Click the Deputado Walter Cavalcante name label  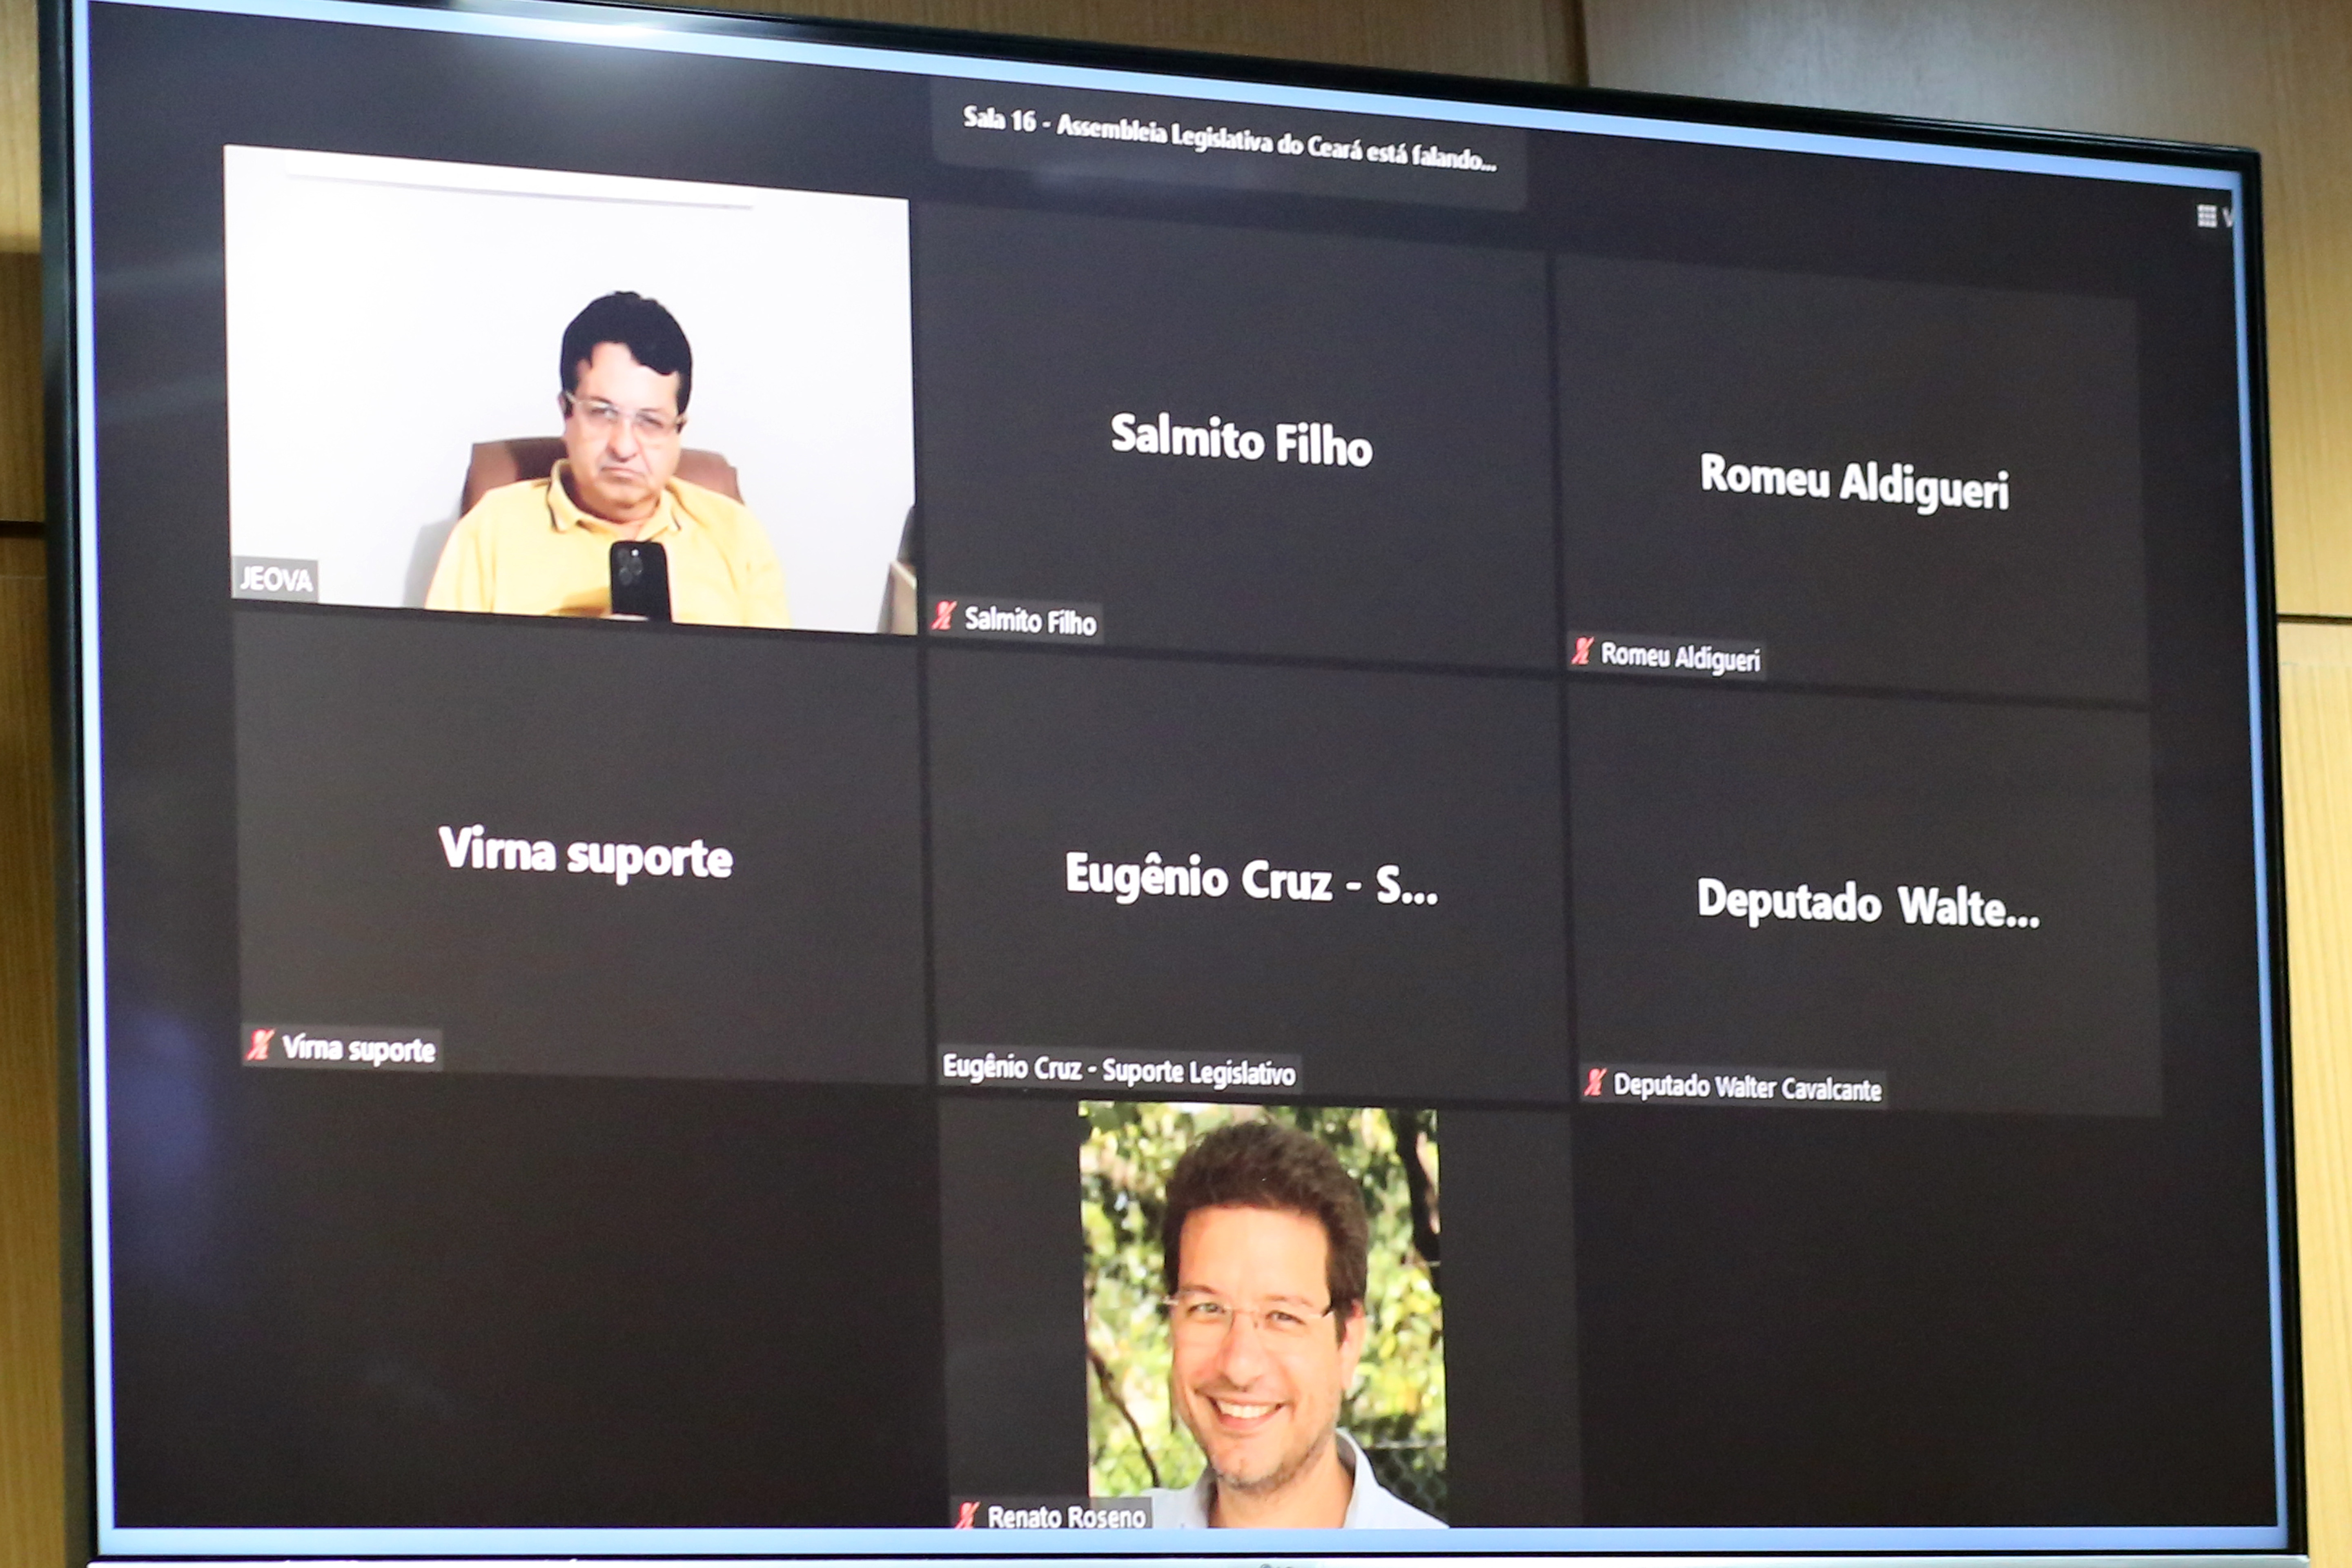point(1747,1088)
